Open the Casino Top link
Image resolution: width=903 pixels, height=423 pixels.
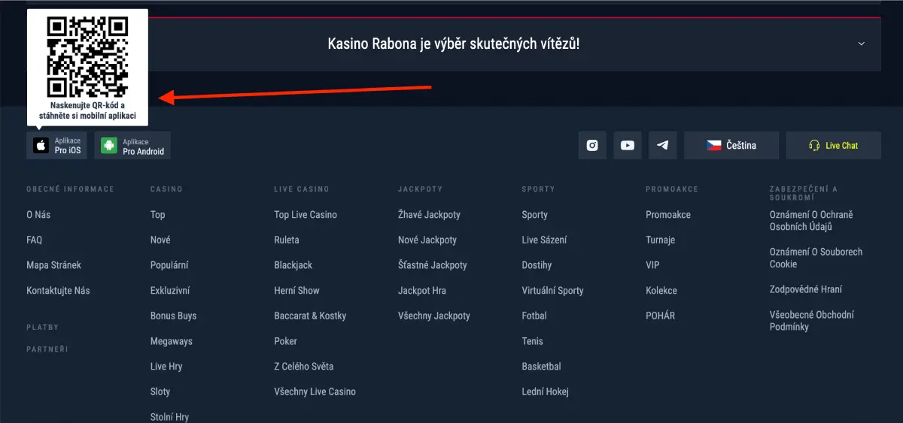point(157,215)
